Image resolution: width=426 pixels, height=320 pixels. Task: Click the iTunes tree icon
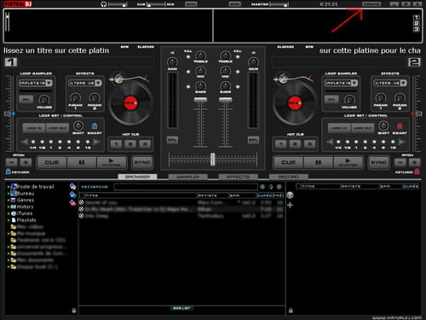click(x=14, y=213)
